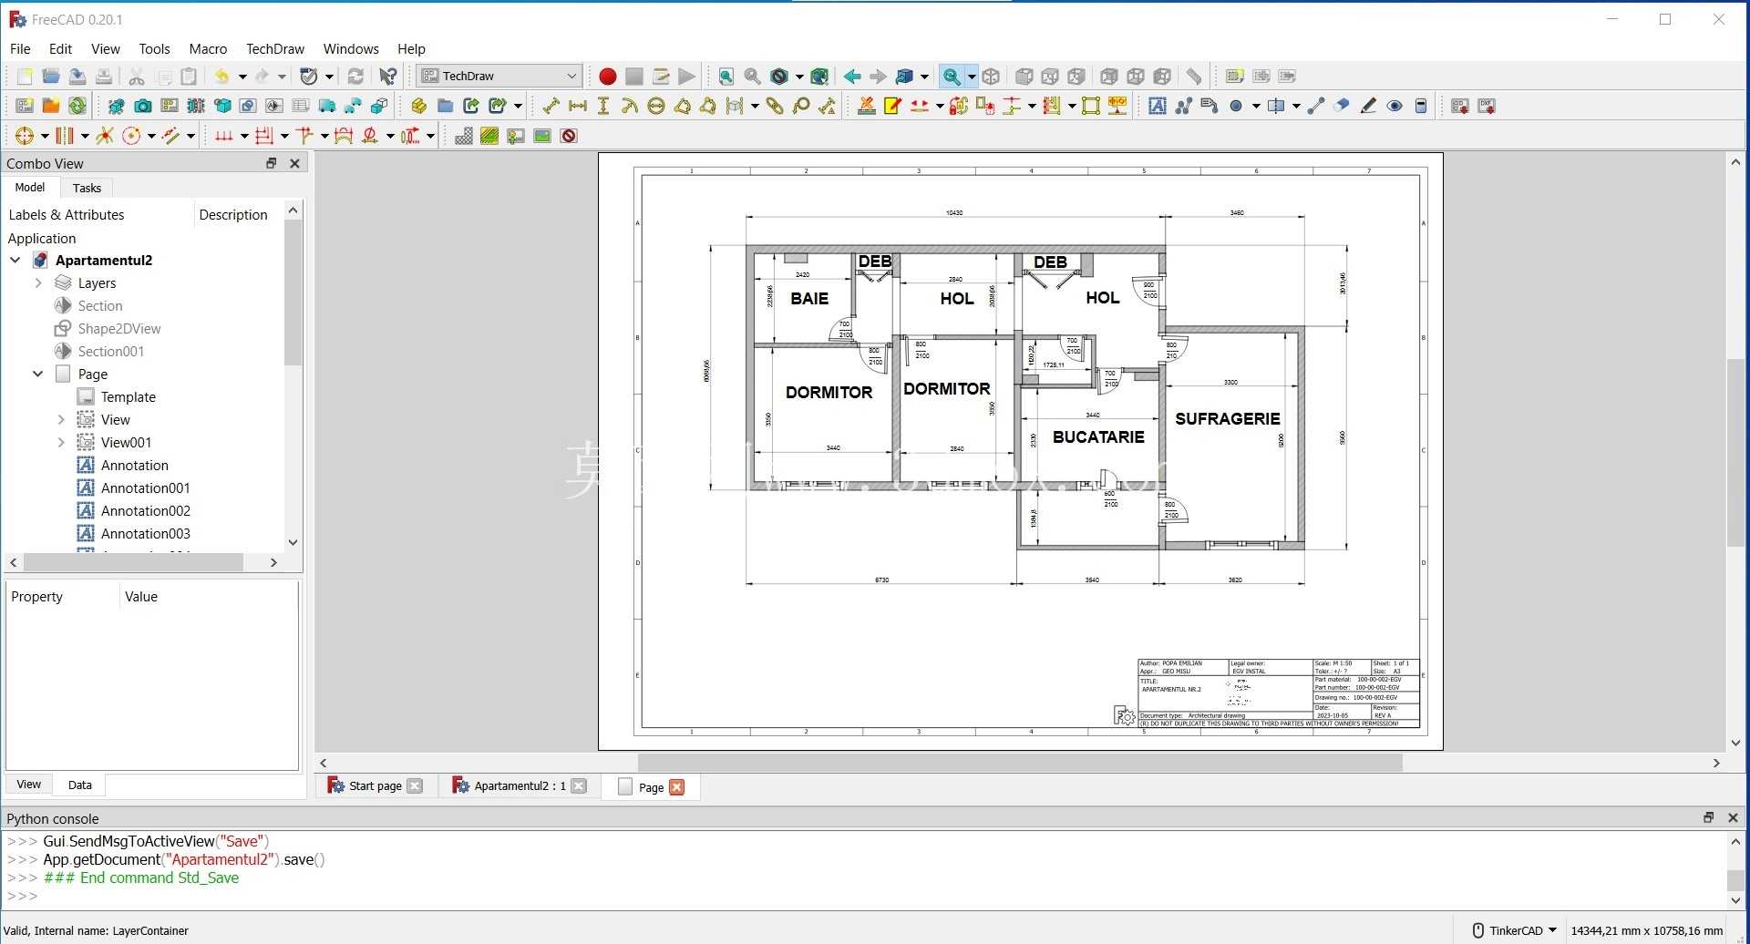This screenshot has width=1750, height=944.
Task: Open the extent dimension dropdown arrow
Action: click(755, 107)
